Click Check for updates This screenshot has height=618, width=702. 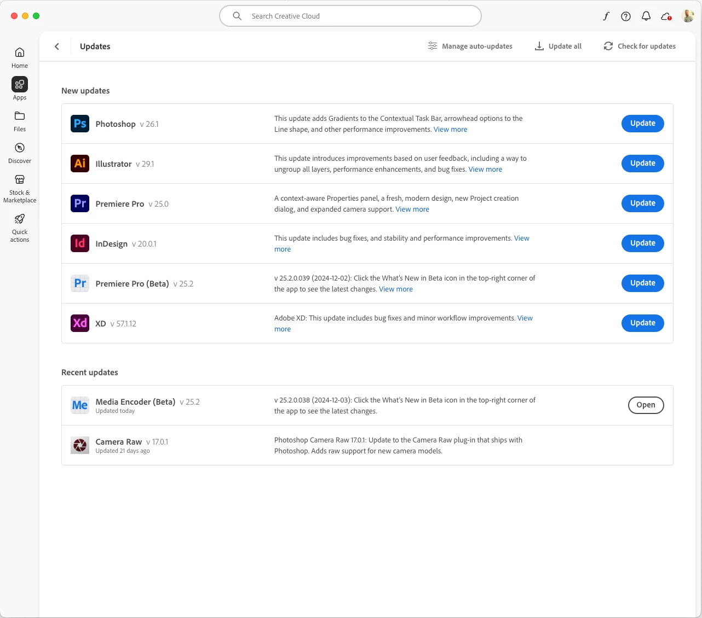[x=640, y=46]
